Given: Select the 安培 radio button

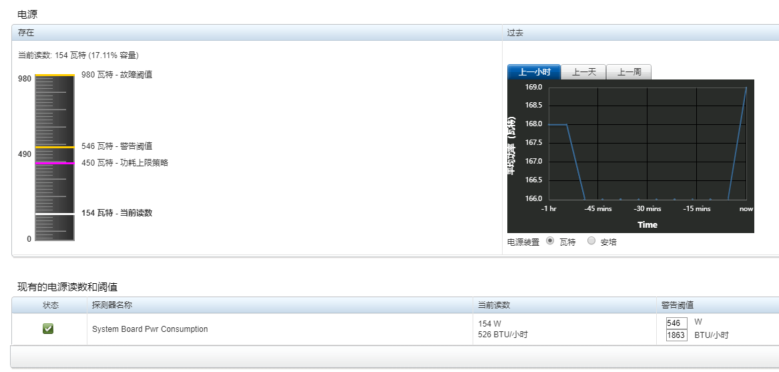Looking at the screenshot, I should click(591, 240).
